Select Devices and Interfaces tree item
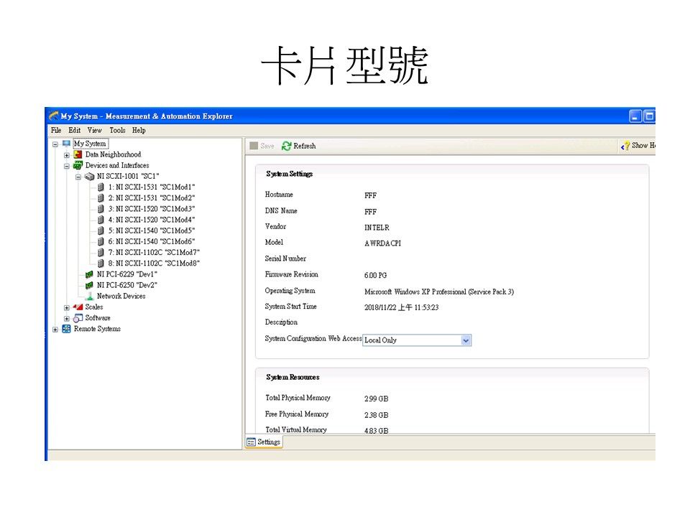 [117, 165]
